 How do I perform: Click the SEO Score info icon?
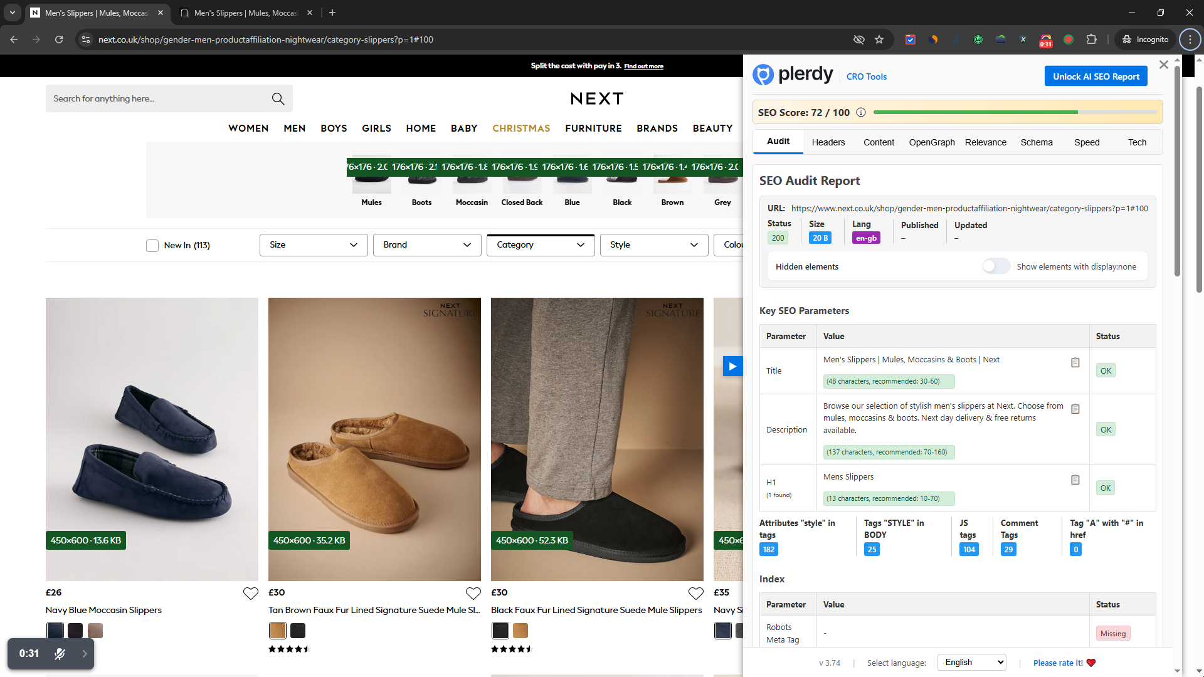point(861,112)
